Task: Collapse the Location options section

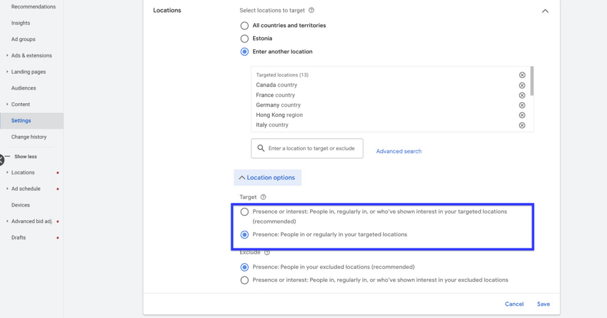Action: [267, 177]
